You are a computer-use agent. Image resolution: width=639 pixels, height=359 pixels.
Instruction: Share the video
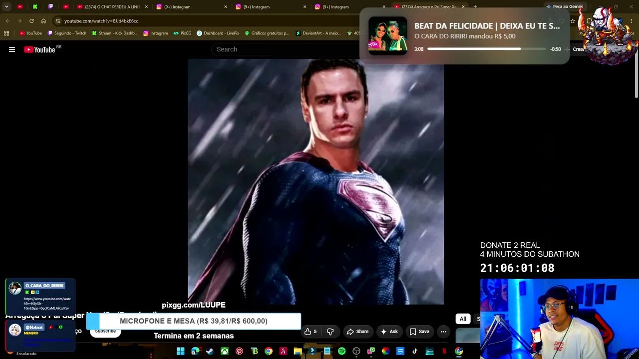357,332
